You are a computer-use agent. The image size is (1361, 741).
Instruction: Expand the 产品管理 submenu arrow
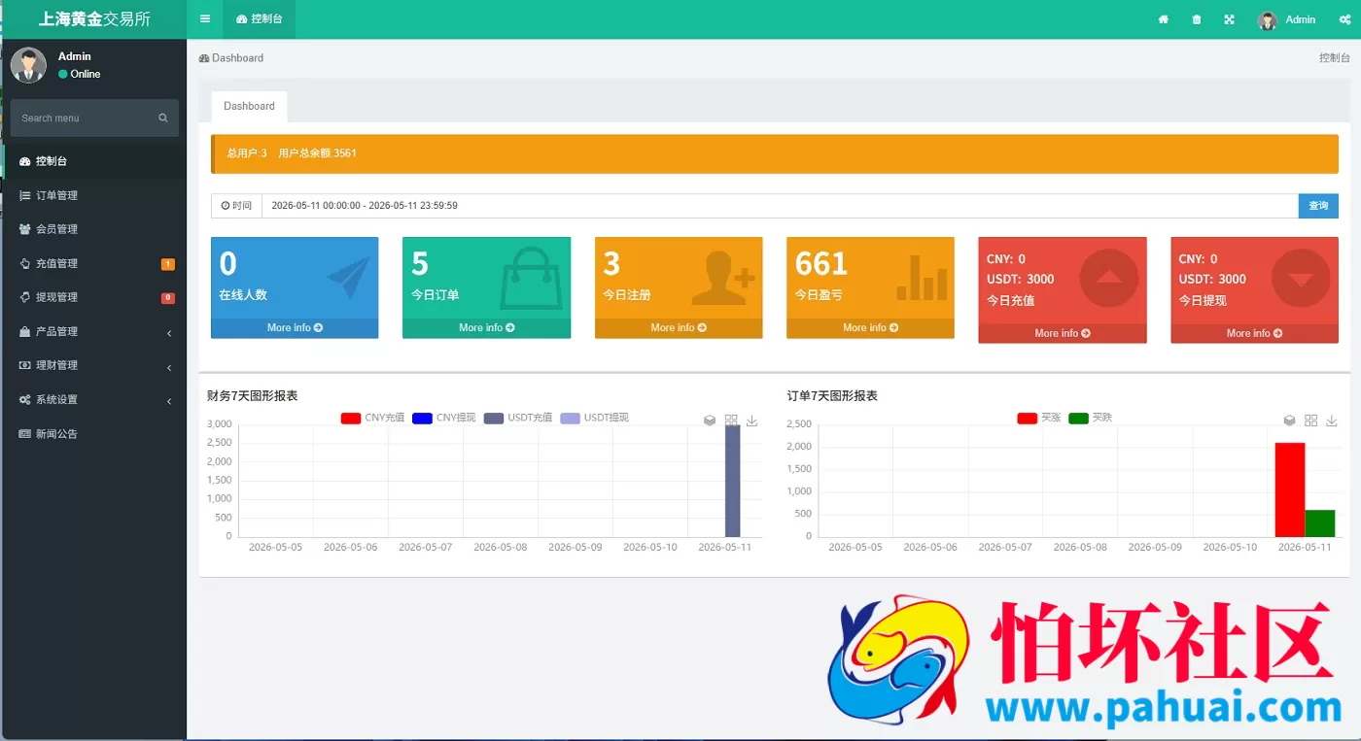tap(169, 333)
